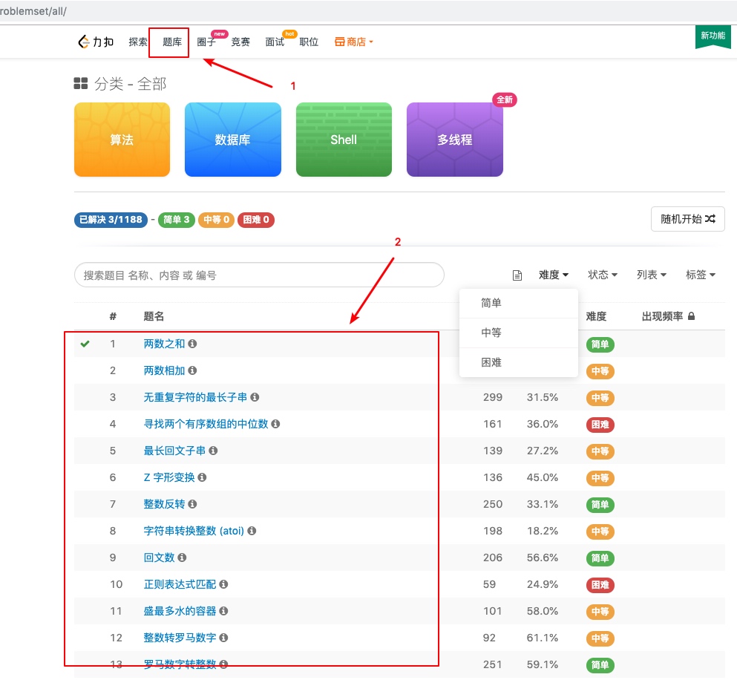Open problem 最长回文子串
Image resolution: width=737 pixels, height=680 pixels.
(174, 451)
